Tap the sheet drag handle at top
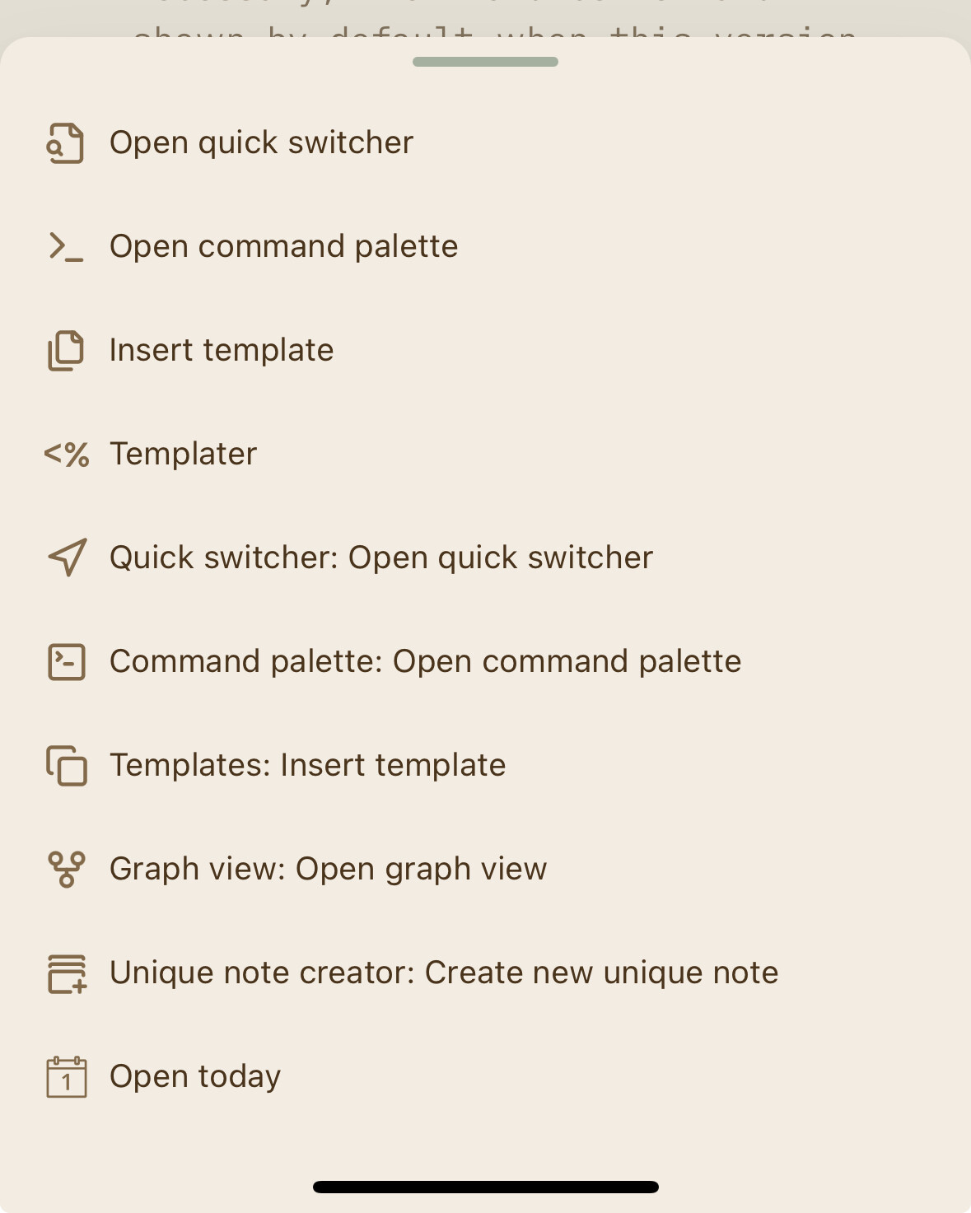The width and height of the screenshot is (971, 1213). 485,62
